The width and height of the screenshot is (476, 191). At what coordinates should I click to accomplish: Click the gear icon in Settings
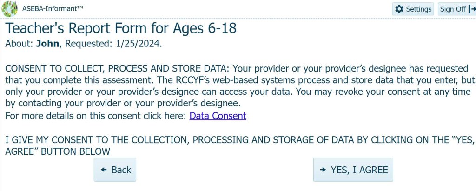pos(399,9)
